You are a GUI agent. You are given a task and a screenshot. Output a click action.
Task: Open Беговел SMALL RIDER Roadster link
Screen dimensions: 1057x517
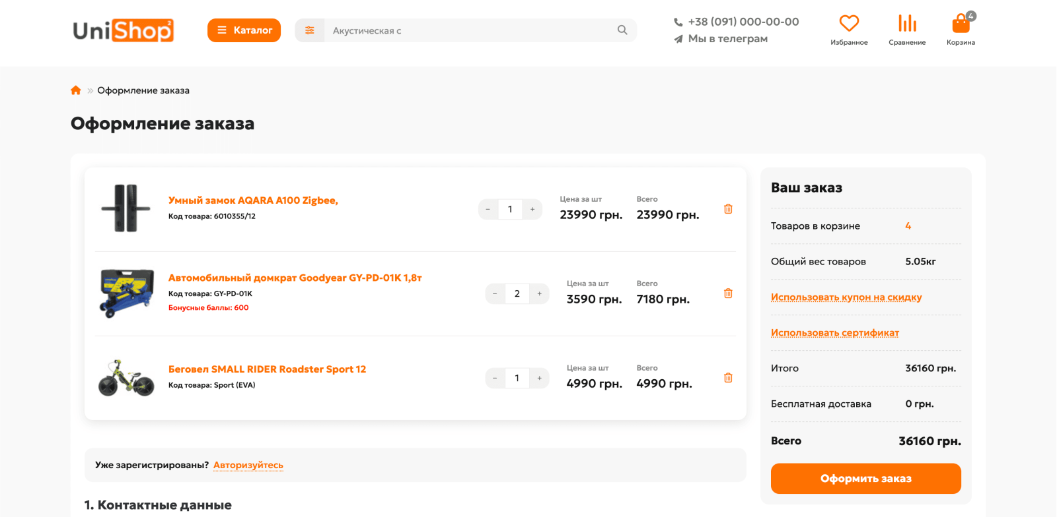pos(267,369)
